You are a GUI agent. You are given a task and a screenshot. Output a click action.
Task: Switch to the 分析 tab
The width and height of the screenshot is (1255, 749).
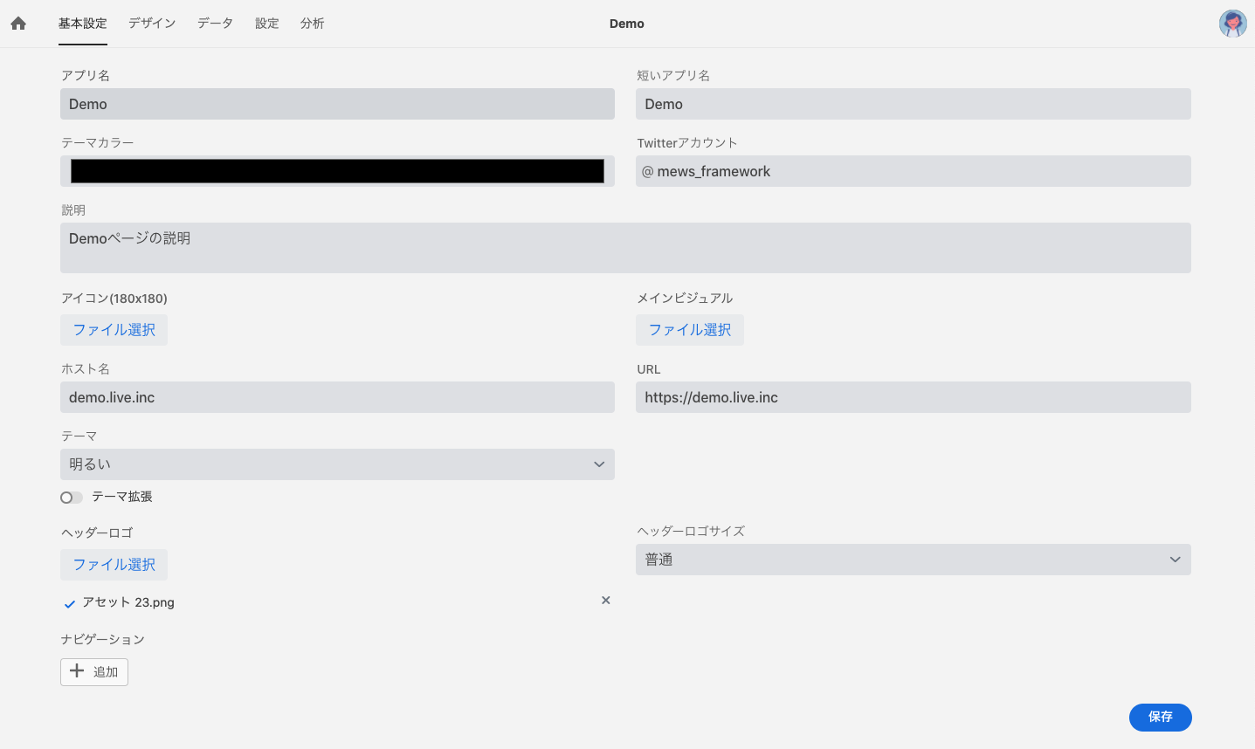[x=312, y=24]
